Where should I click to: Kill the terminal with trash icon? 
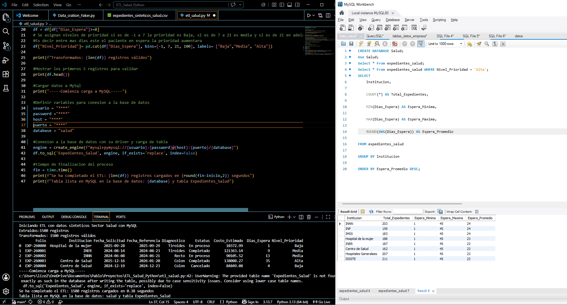pyautogui.click(x=309, y=217)
